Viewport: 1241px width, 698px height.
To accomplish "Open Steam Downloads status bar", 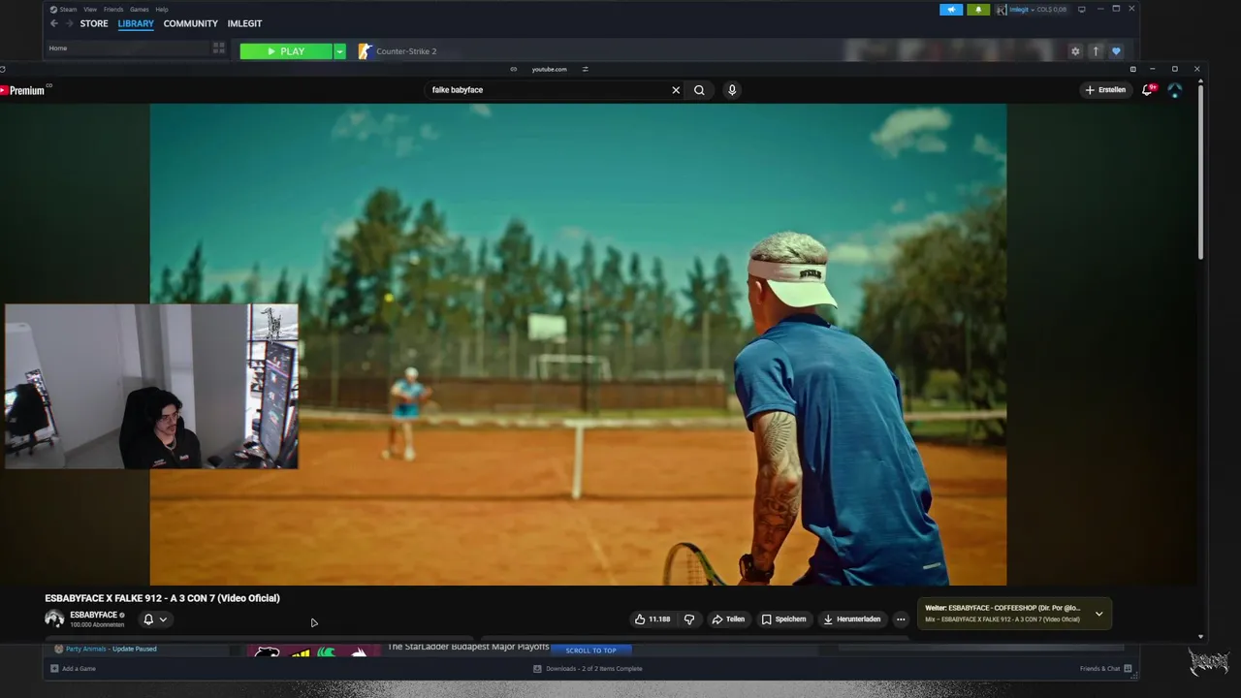I will pos(588,669).
